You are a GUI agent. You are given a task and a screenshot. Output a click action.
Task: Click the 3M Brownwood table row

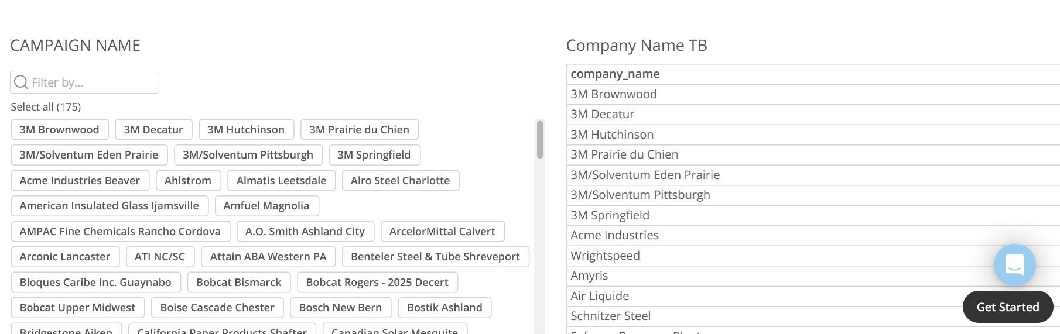[813, 94]
